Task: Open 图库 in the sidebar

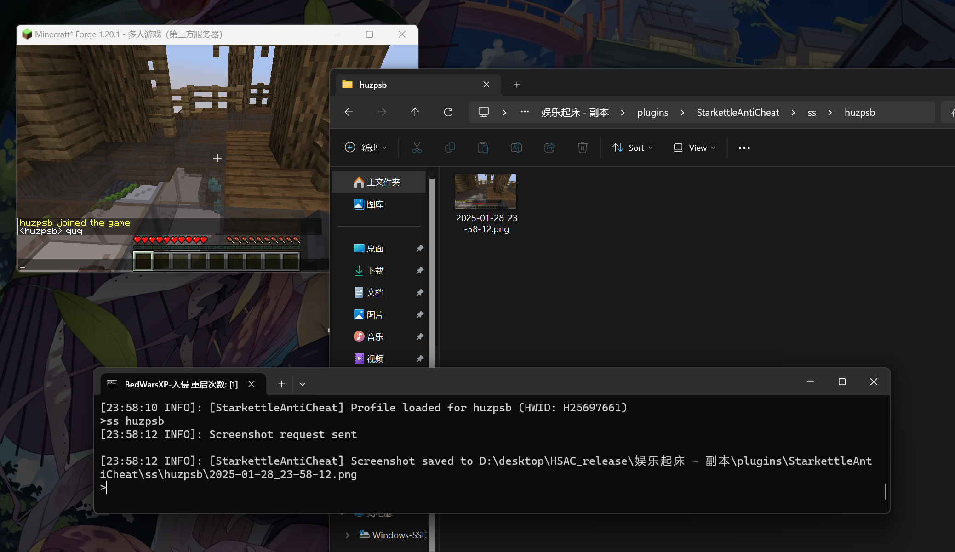Action: [379, 204]
